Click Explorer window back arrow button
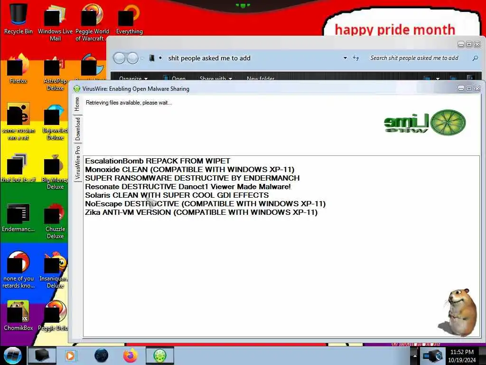Image resolution: width=486 pixels, height=365 pixels. tap(119, 58)
